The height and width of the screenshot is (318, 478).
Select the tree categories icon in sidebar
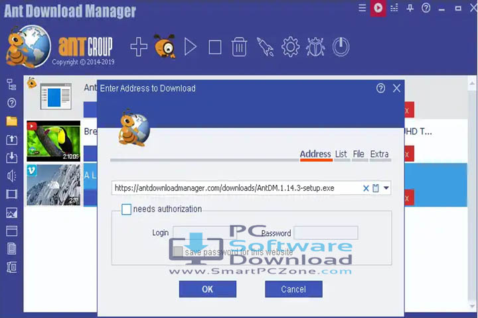[11, 85]
